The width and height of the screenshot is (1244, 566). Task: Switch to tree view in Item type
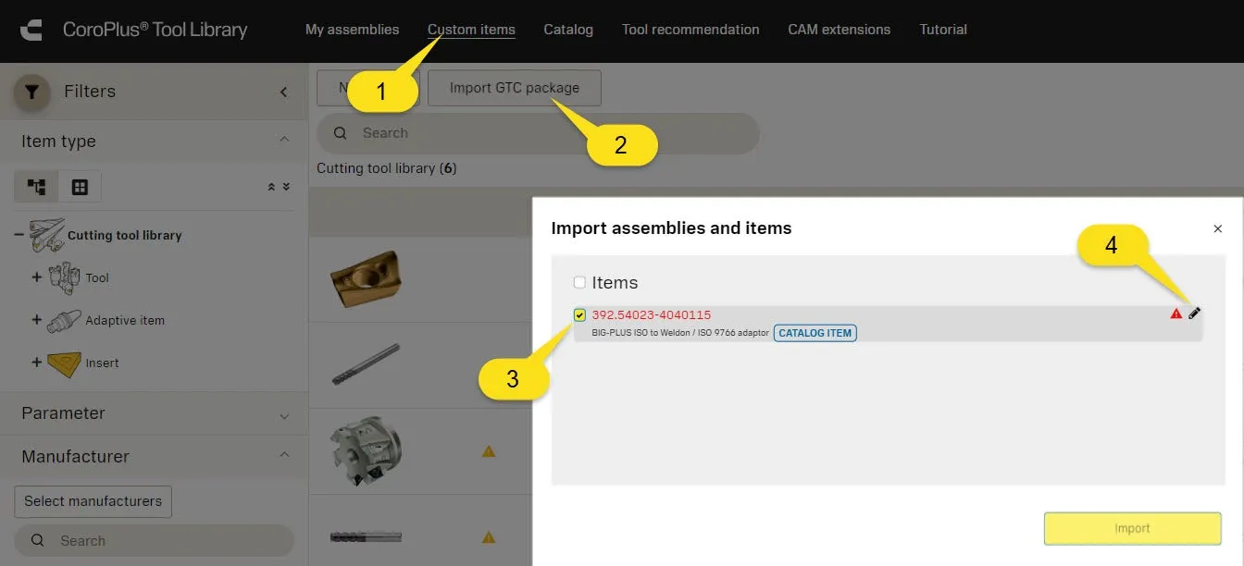pos(37,187)
